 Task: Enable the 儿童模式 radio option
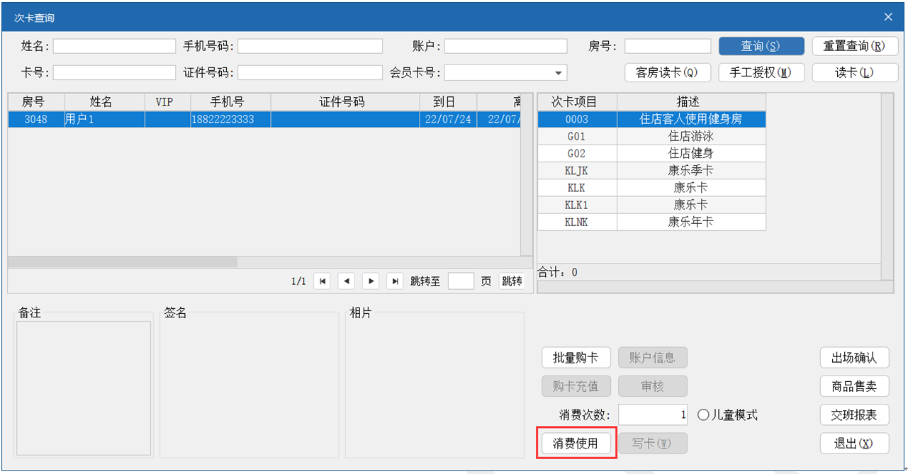704,415
